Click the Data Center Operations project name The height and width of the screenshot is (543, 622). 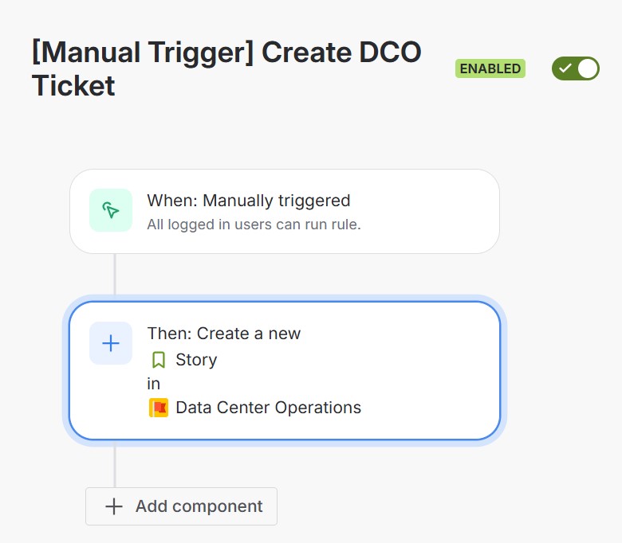(269, 408)
